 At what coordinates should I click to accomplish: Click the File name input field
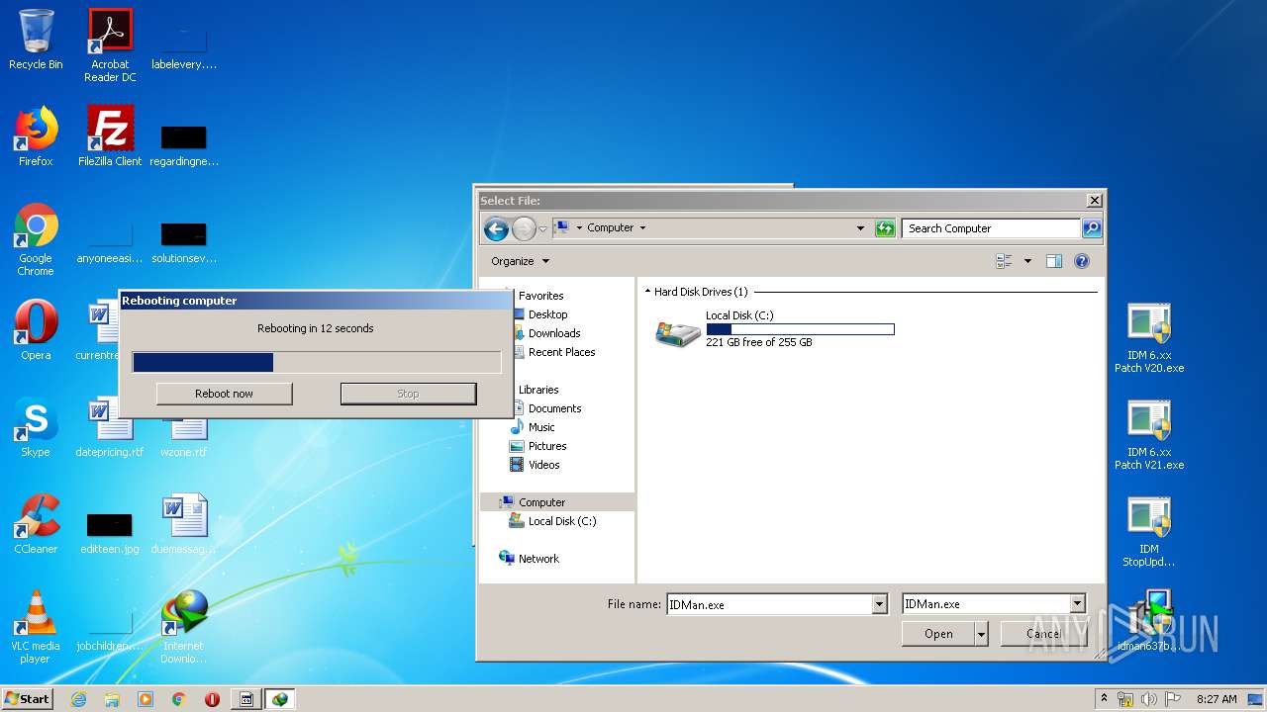[768, 604]
